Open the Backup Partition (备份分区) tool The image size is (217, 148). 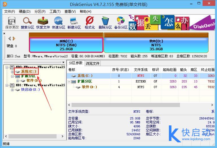pos(121,23)
